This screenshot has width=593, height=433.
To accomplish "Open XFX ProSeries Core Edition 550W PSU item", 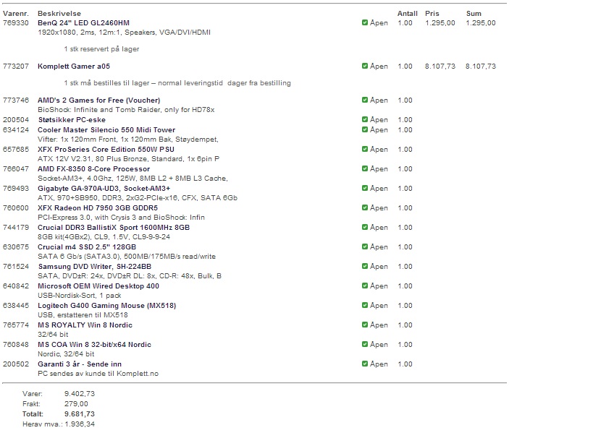I will [106, 149].
